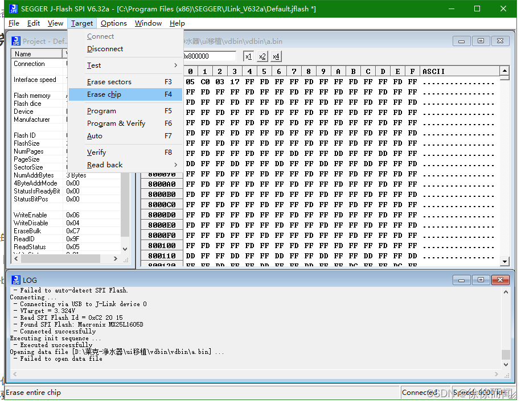Viewport: 521px width, 404px height.
Task: Click byte 05 in first hex row
Action: tap(190, 82)
